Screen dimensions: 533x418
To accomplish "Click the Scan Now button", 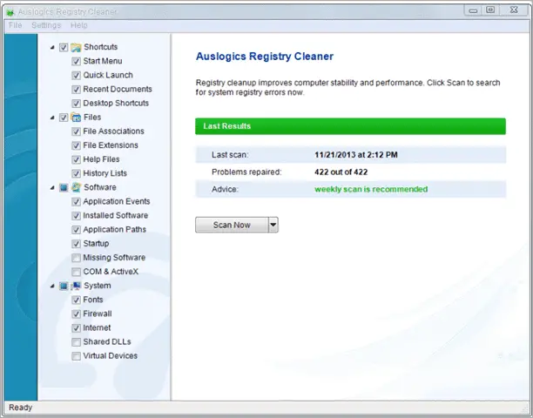I will pyautogui.click(x=232, y=225).
